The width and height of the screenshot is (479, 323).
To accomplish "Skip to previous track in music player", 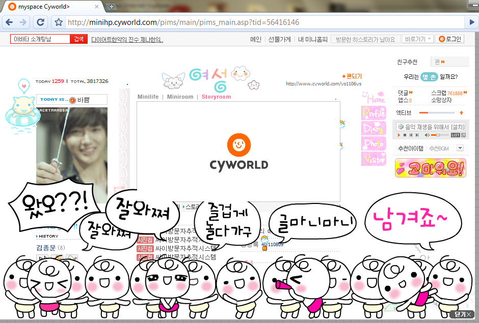I will (x=411, y=135).
